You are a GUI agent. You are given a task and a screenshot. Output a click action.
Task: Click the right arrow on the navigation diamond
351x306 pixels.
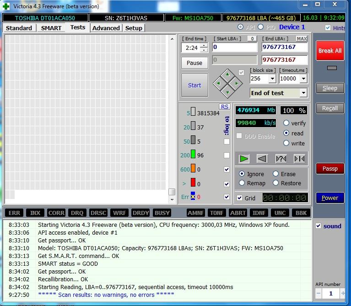[237, 83]
